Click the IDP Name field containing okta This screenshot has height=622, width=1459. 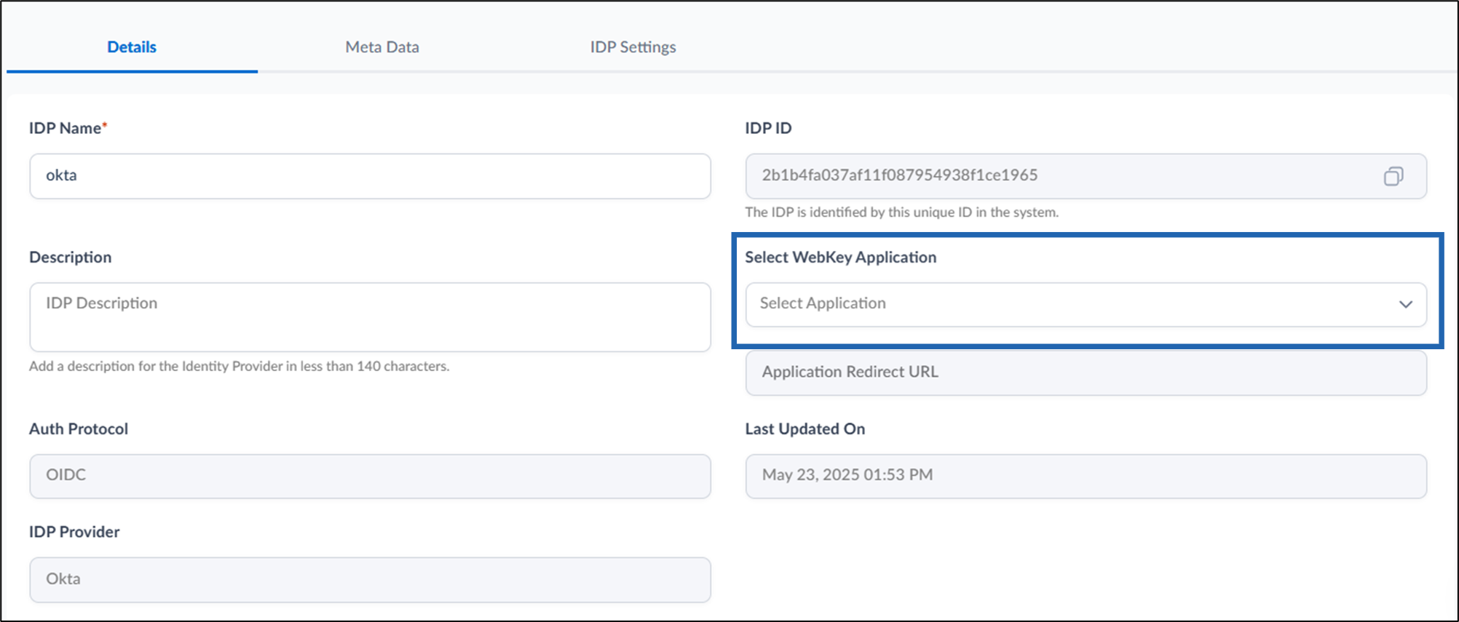[x=370, y=176]
